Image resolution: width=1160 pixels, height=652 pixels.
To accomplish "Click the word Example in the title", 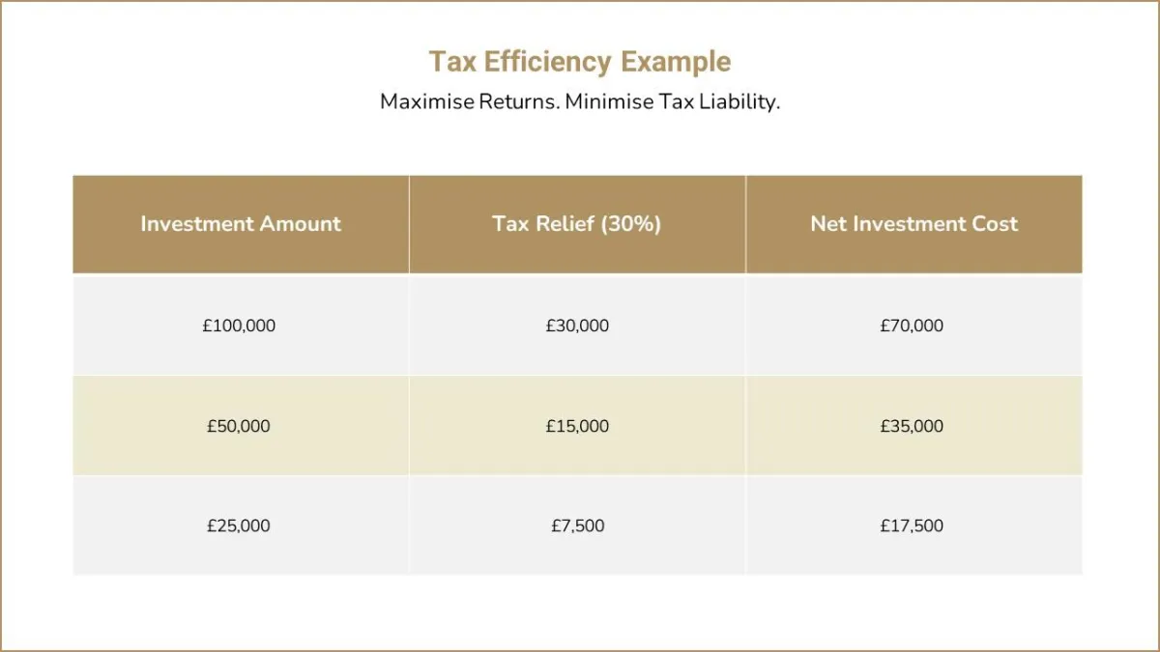I will [676, 62].
